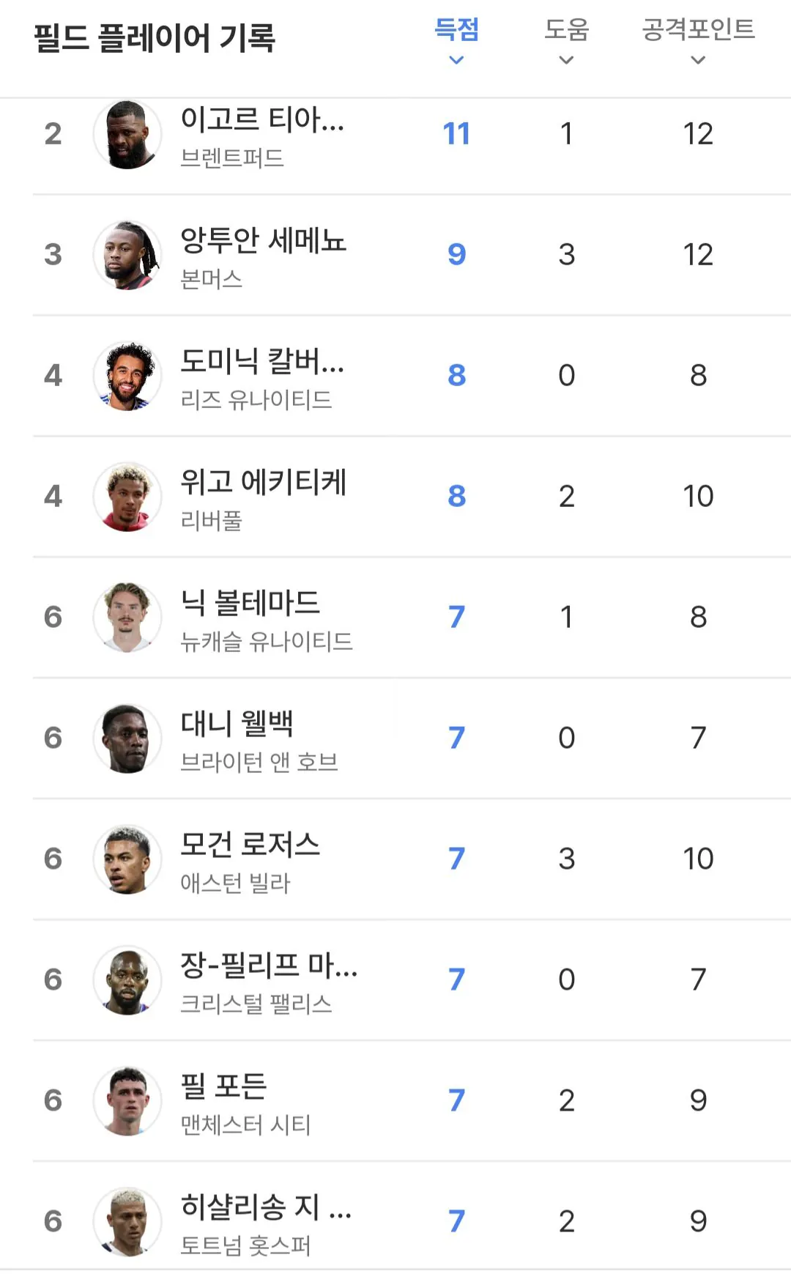The image size is (791, 1274).
Task: Open Hugo Ekitike's player photo
Action: 127,497
